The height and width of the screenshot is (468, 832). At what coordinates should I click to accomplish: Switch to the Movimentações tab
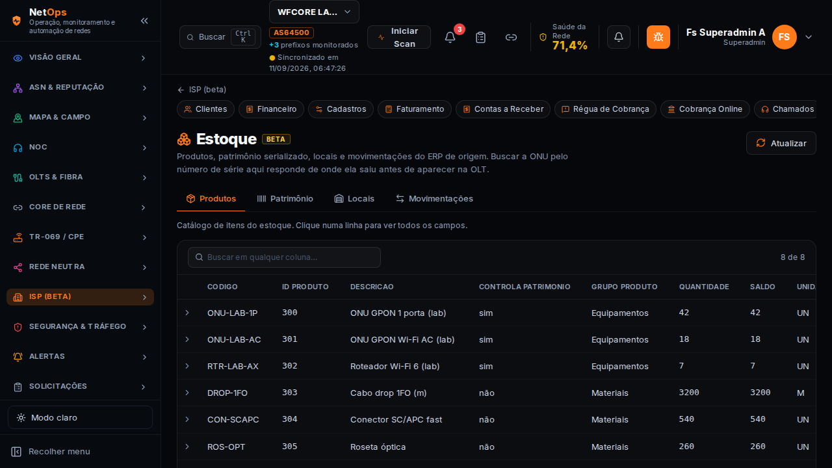click(434, 199)
